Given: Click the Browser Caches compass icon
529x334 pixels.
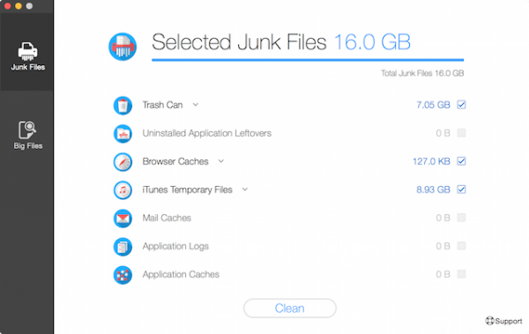Looking at the screenshot, I should click(123, 162).
